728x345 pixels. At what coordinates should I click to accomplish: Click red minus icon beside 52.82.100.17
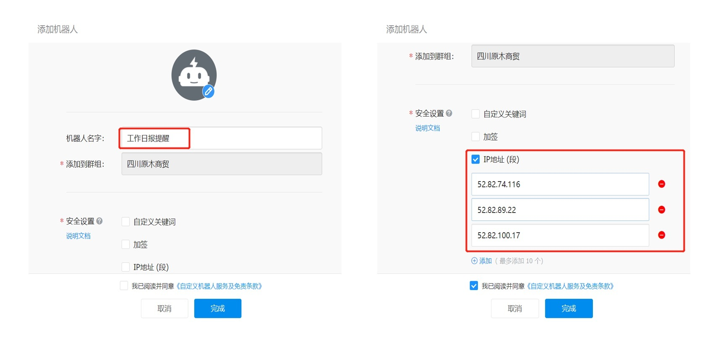point(661,235)
